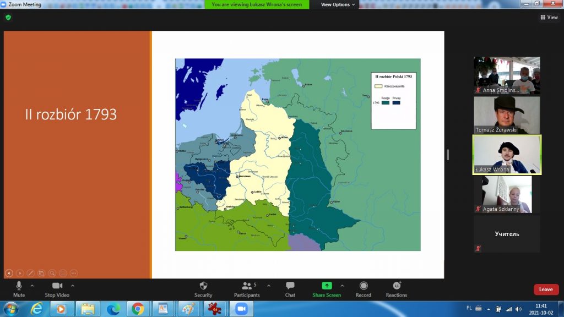This screenshot has height=317, width=564.
Task: Open Google Chrome from the taskbar
Action: pos(139,309)
